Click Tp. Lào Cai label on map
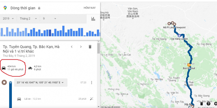Viewport: 217px width, 108px height. pyautogui.click(x=124, y=55)
